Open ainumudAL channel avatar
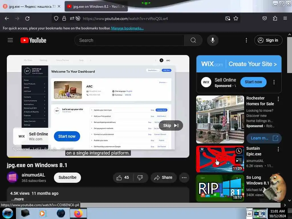The width and height of the screenshot is (292, 219). [x=13, y=177]
